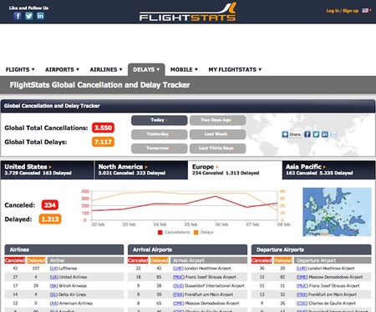Click the FlightStats logo
Viewport: 376px width, 312px height.
[188, 13]
